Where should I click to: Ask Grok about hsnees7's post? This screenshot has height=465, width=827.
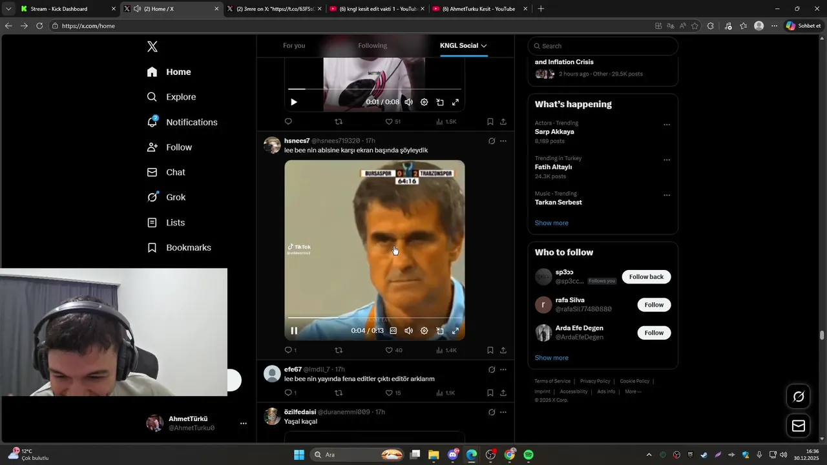492,141
